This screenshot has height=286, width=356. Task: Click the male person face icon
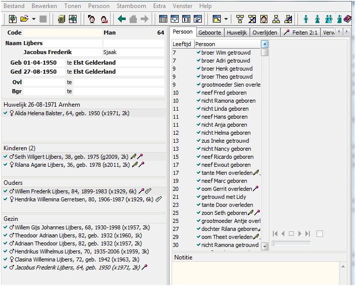point(92,19)
